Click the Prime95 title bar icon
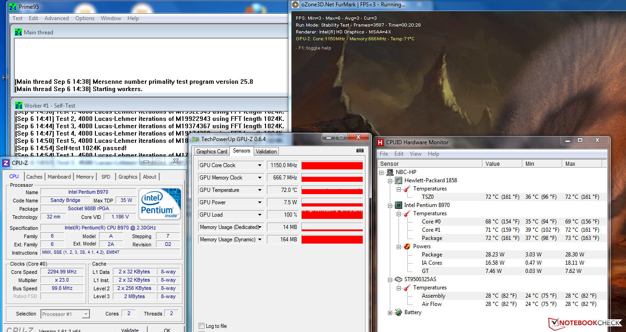Image resolution: width=626 pixels, height=332 pixels. pos(13,7)
